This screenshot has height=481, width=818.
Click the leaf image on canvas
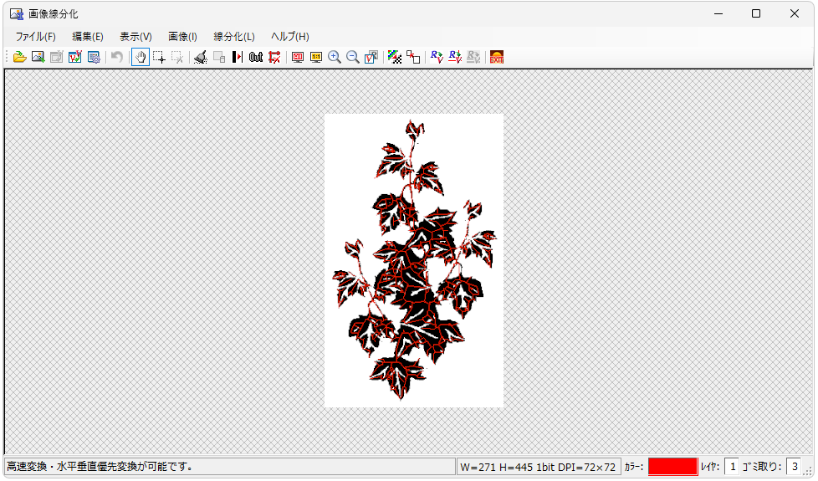coord(414,260)
